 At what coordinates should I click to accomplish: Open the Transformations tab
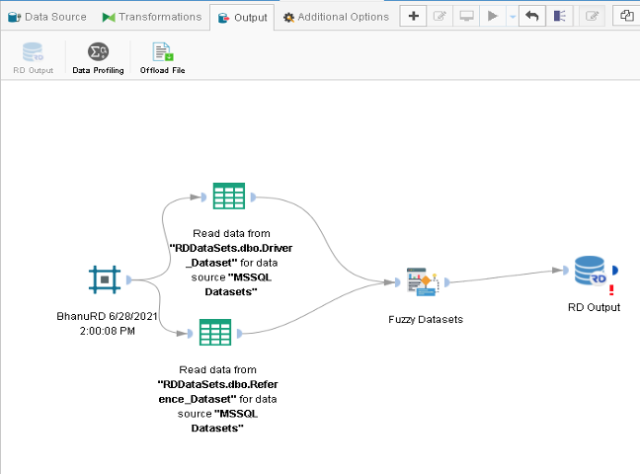152,17
